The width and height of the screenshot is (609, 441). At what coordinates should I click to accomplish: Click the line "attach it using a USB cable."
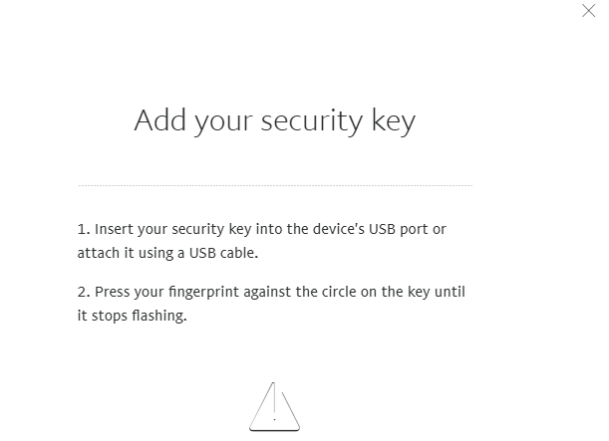point(167,253)
